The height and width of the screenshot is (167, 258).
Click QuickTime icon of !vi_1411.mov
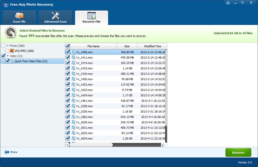[x=73, y=57]
